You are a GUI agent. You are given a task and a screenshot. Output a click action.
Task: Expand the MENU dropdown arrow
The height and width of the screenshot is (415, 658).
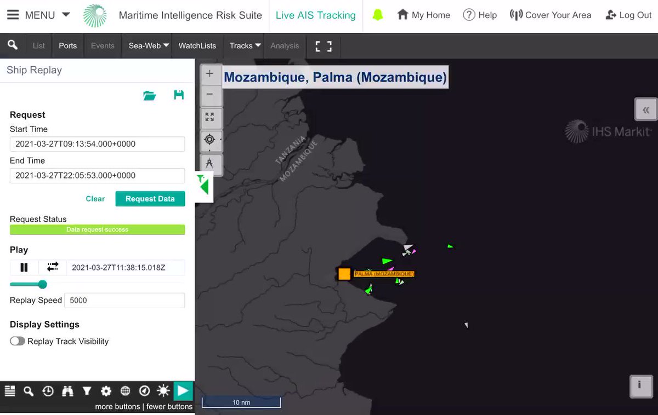click(x=66, y=15)
